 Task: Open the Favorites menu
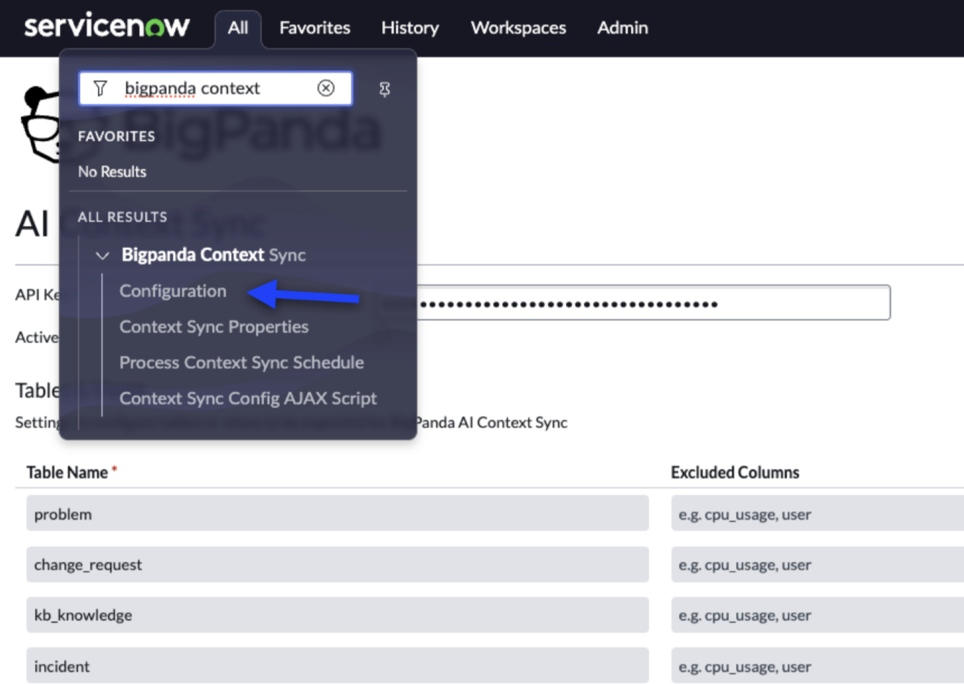pyautogui.click(x=314, y=28)
